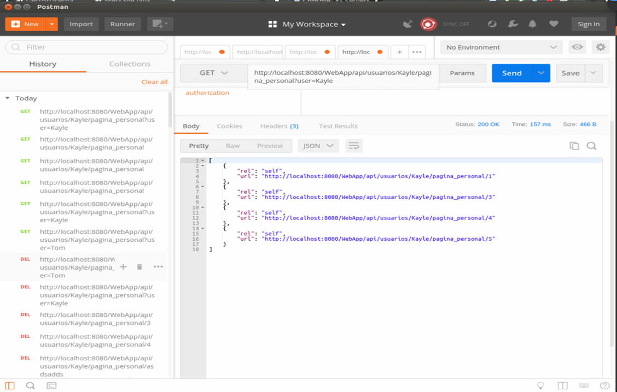The width and height of the screenshot is (617, 392).
Task: Open the notifications bell icon
Action: coord(532,24)
